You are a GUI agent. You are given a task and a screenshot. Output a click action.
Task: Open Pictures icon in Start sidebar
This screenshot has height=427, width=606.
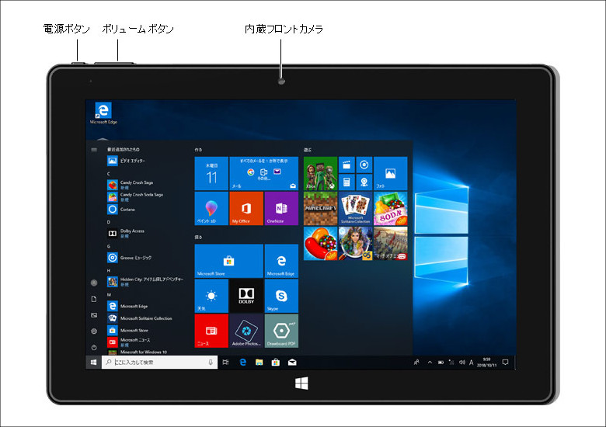click(x=94, y=315)
